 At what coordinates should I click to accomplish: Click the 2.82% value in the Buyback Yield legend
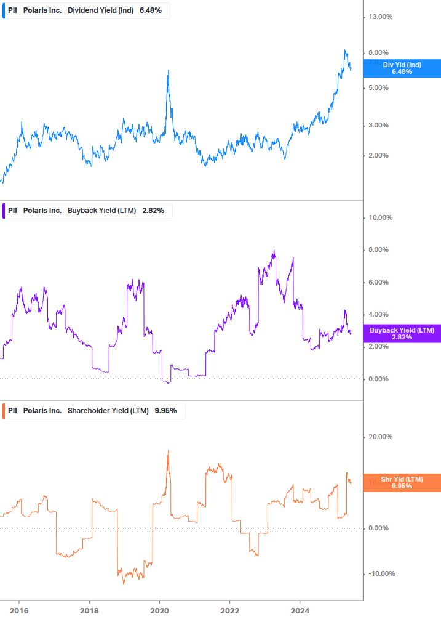click(x=153, y=211)
